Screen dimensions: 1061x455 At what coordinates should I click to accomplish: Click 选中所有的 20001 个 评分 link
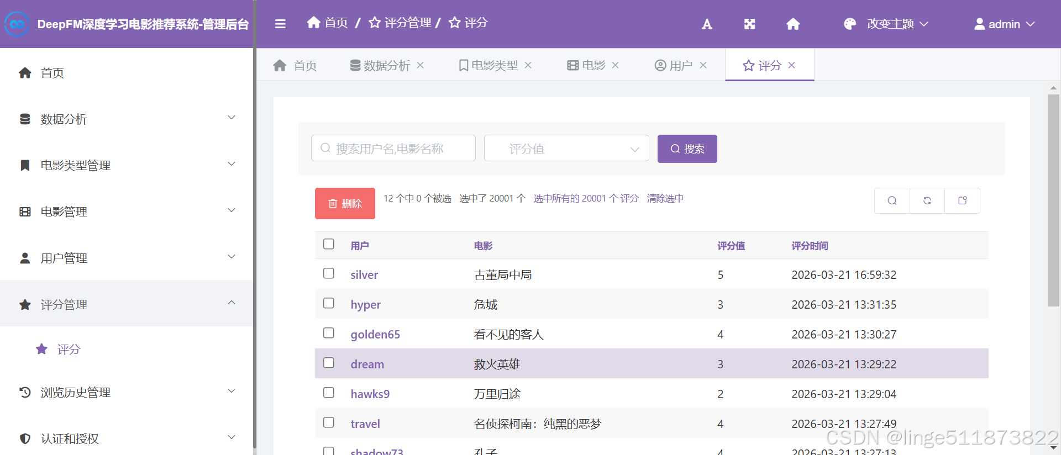tap(586, 198)
